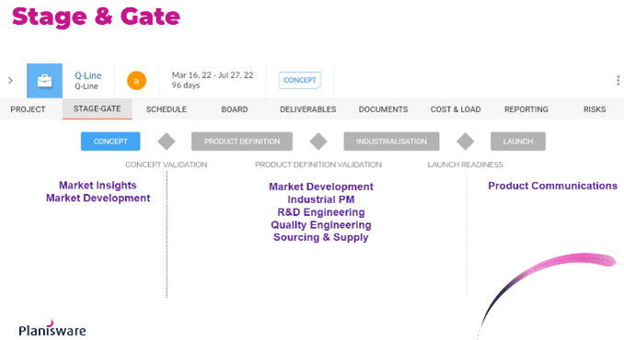The image size is (624, 340).
Task: Click the date range Mar 16, 22 - Jul 27, 22
Action: pos(213,75)
